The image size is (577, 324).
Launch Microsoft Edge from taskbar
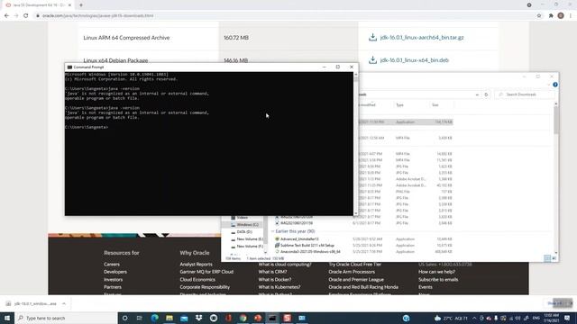pos(154,318)
